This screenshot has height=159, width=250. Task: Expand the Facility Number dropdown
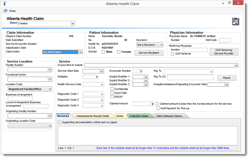point(50,70)
